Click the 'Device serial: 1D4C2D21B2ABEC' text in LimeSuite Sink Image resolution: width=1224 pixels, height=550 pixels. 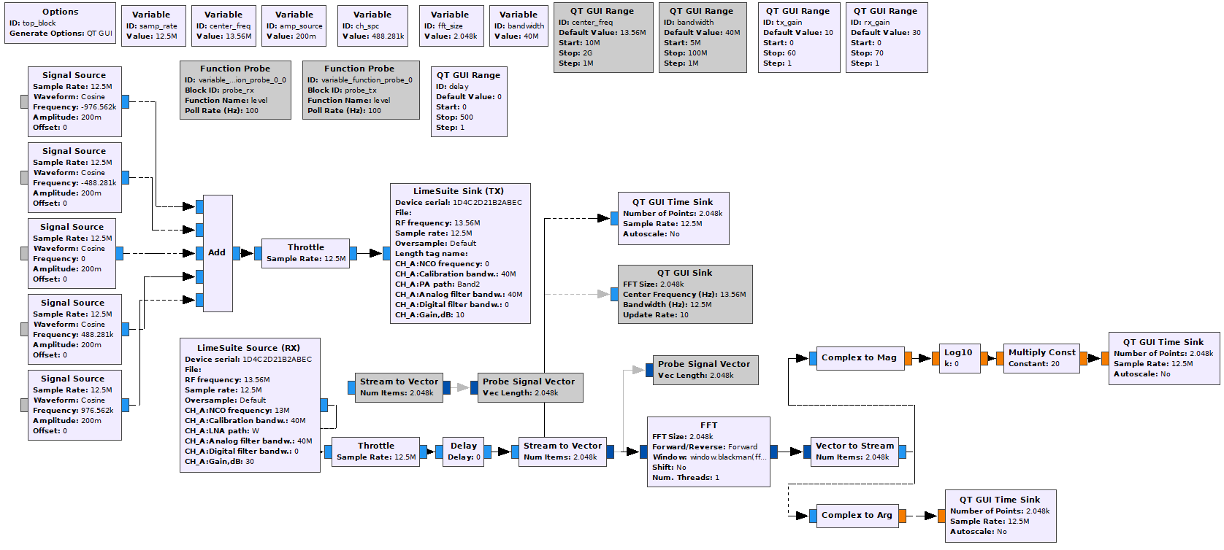point(459,203)
